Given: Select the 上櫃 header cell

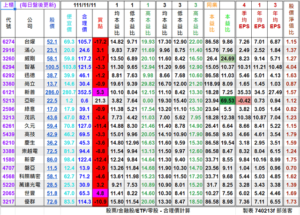Looking at the screenshot, I should pyautogui.click(x=8, y=5).
